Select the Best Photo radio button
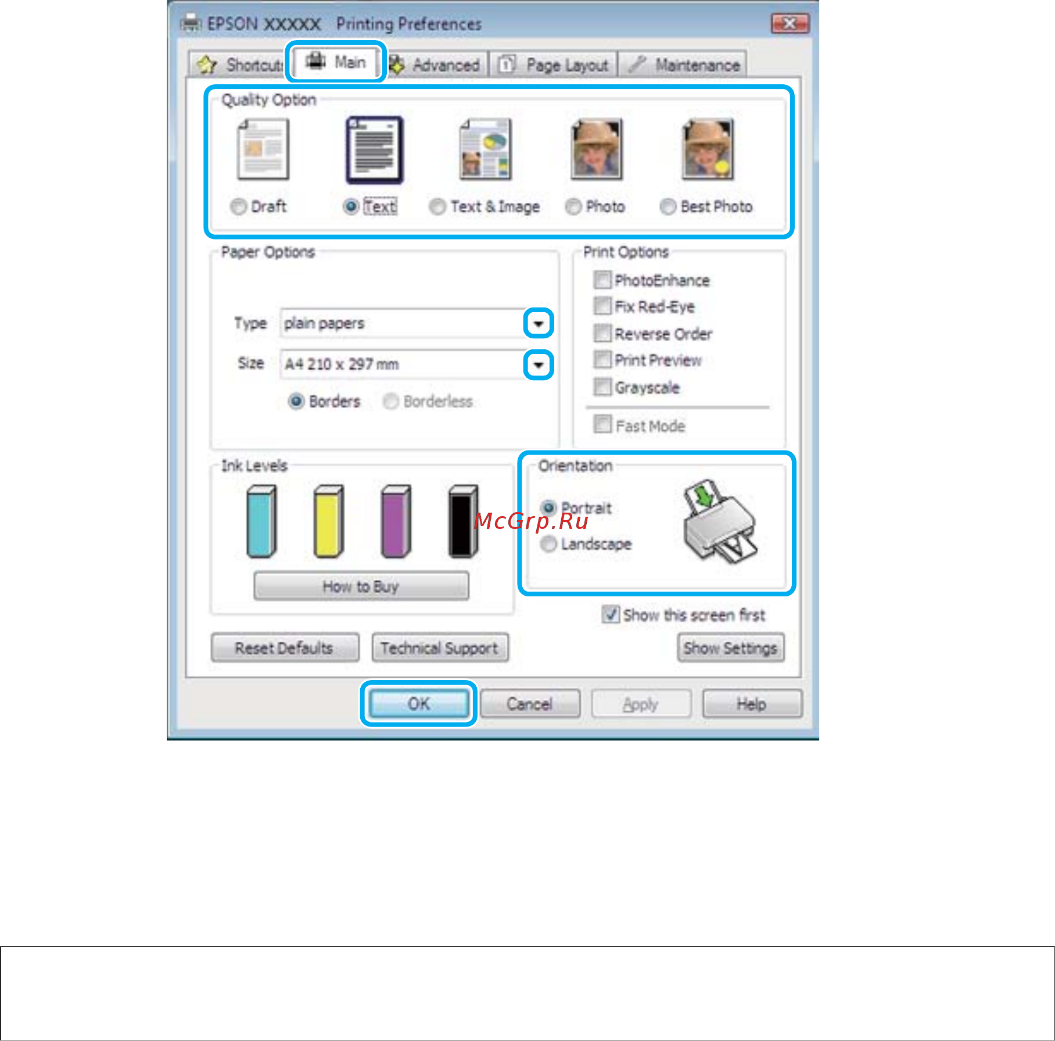This screenshot has height=1041, width=1055. pos(668,206)
